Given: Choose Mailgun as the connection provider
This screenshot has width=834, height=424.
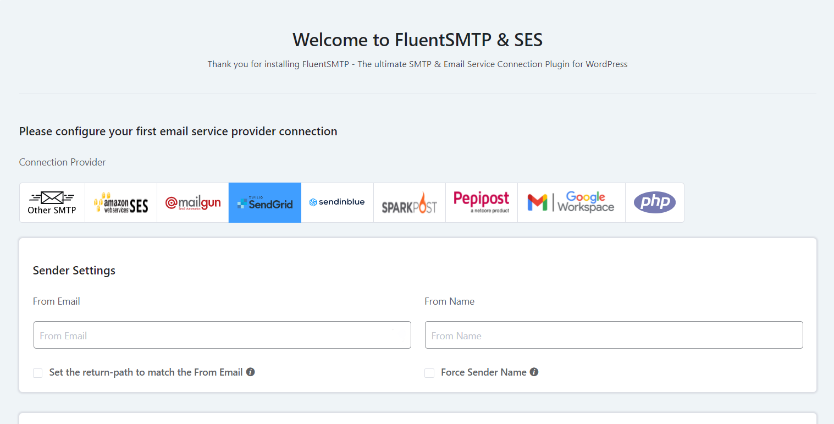Looking at the screenshot, I should pyautogui.click(x=192, y=202).
